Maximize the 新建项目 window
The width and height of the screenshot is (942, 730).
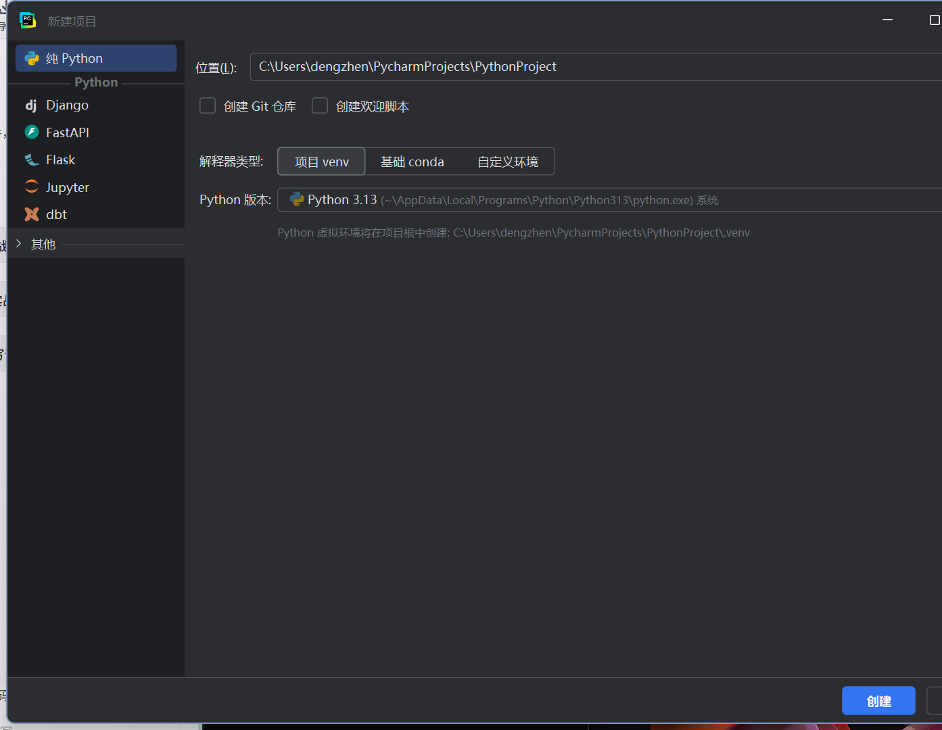coord(935,20)
